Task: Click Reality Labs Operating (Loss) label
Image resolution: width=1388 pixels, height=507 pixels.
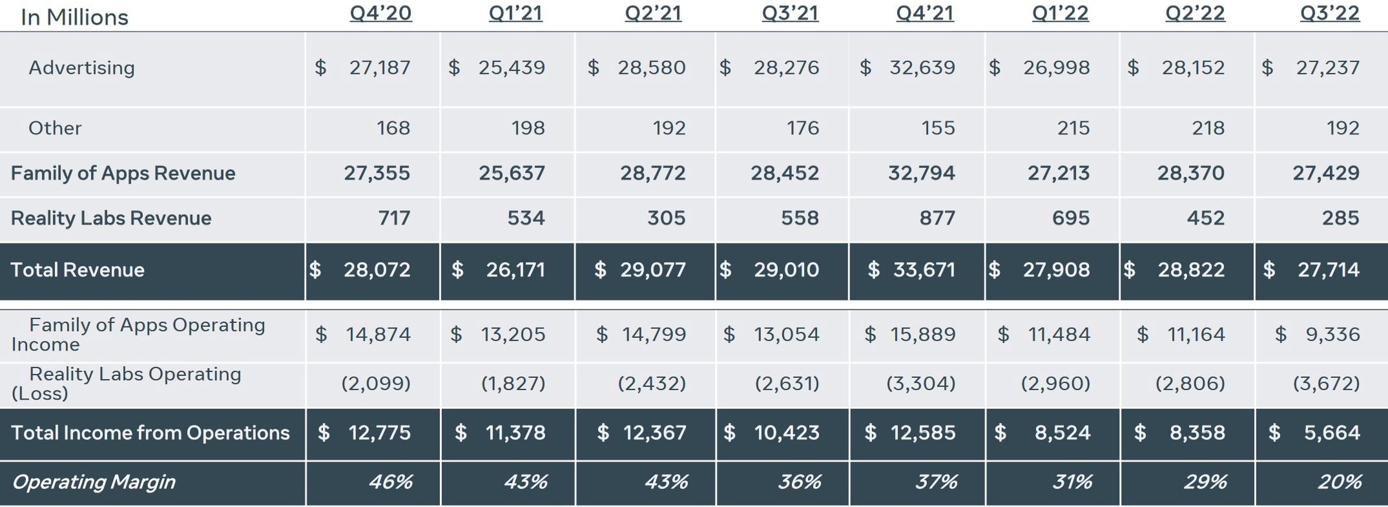Action: pos(126,383)
